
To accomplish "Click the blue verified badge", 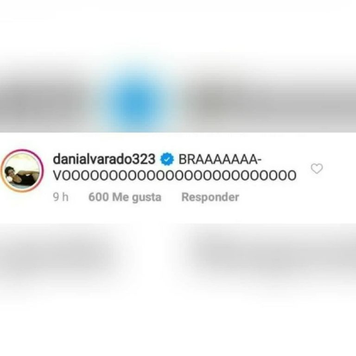I will [167, 159].
